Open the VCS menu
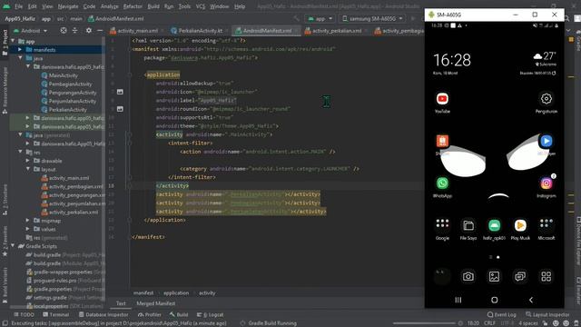The image size is (581, 327). (x=201, y=6)
